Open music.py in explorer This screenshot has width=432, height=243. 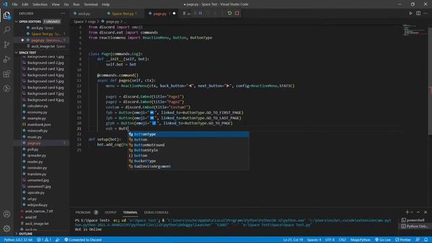click(x=34, y=137)
